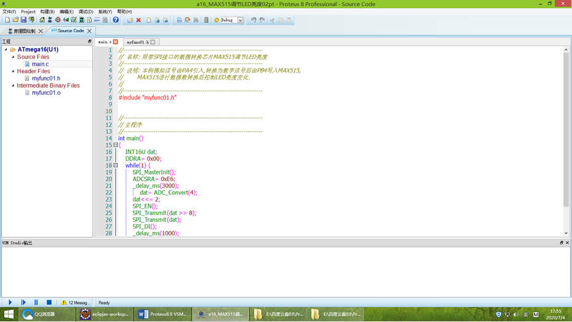Collapse the code fold at line 15
The height and width of the screenshot is (322, 572).
coord(116,145)
